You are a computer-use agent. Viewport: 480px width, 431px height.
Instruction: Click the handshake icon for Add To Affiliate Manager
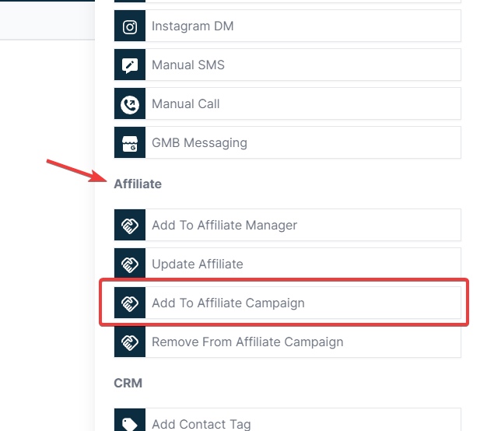tap(130, 226)
